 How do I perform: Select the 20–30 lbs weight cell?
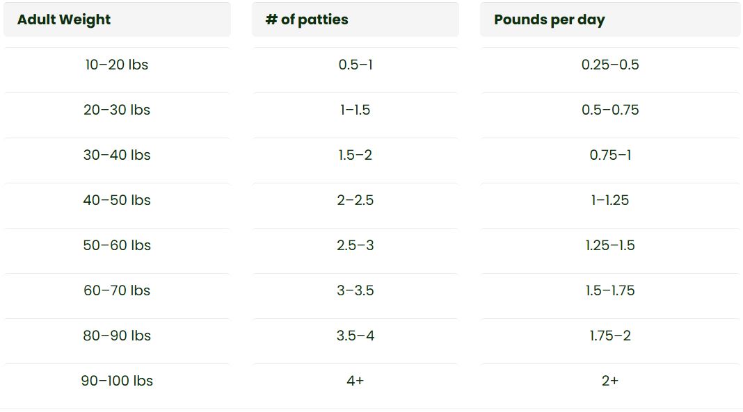coord(117,110)
